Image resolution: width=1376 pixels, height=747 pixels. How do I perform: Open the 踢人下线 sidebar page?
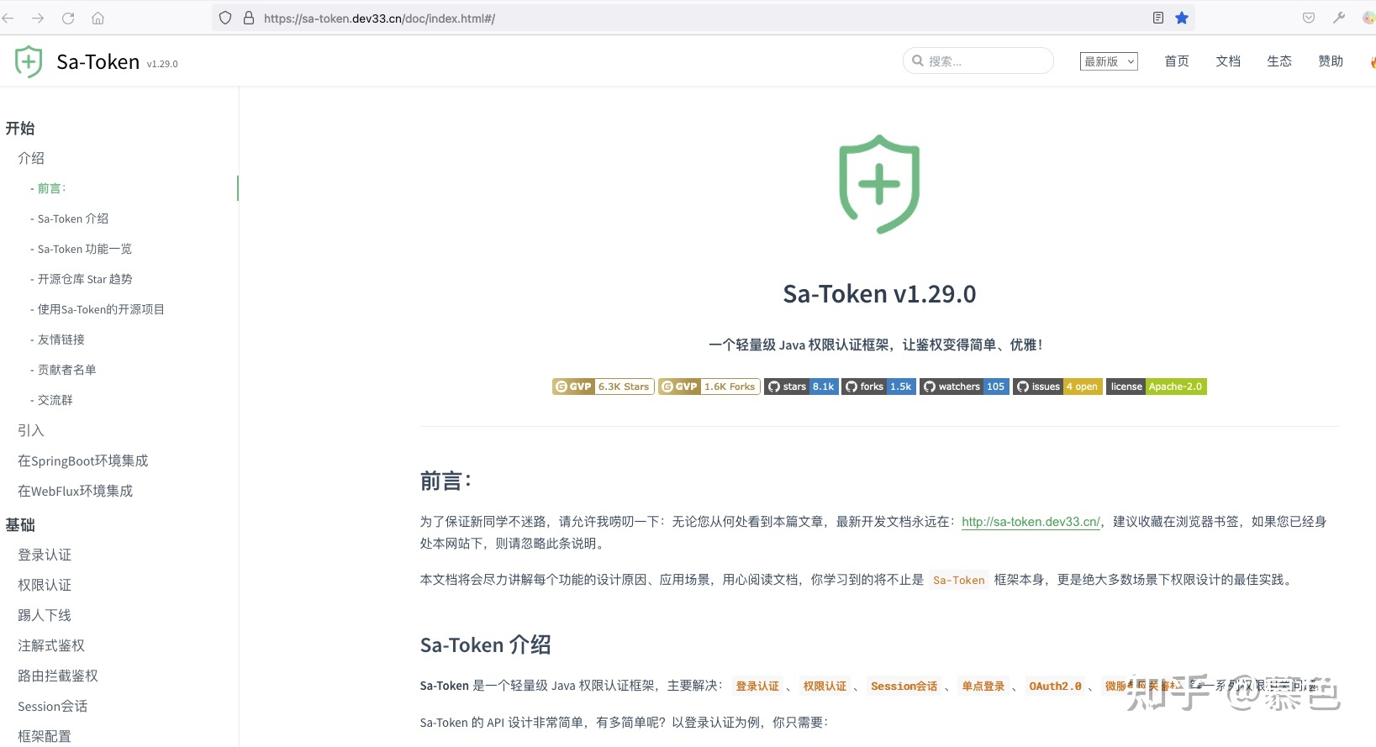45,615
